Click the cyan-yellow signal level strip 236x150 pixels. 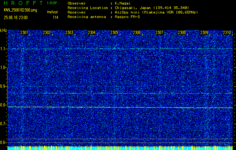pyautogui.click(x=120, y=148)
